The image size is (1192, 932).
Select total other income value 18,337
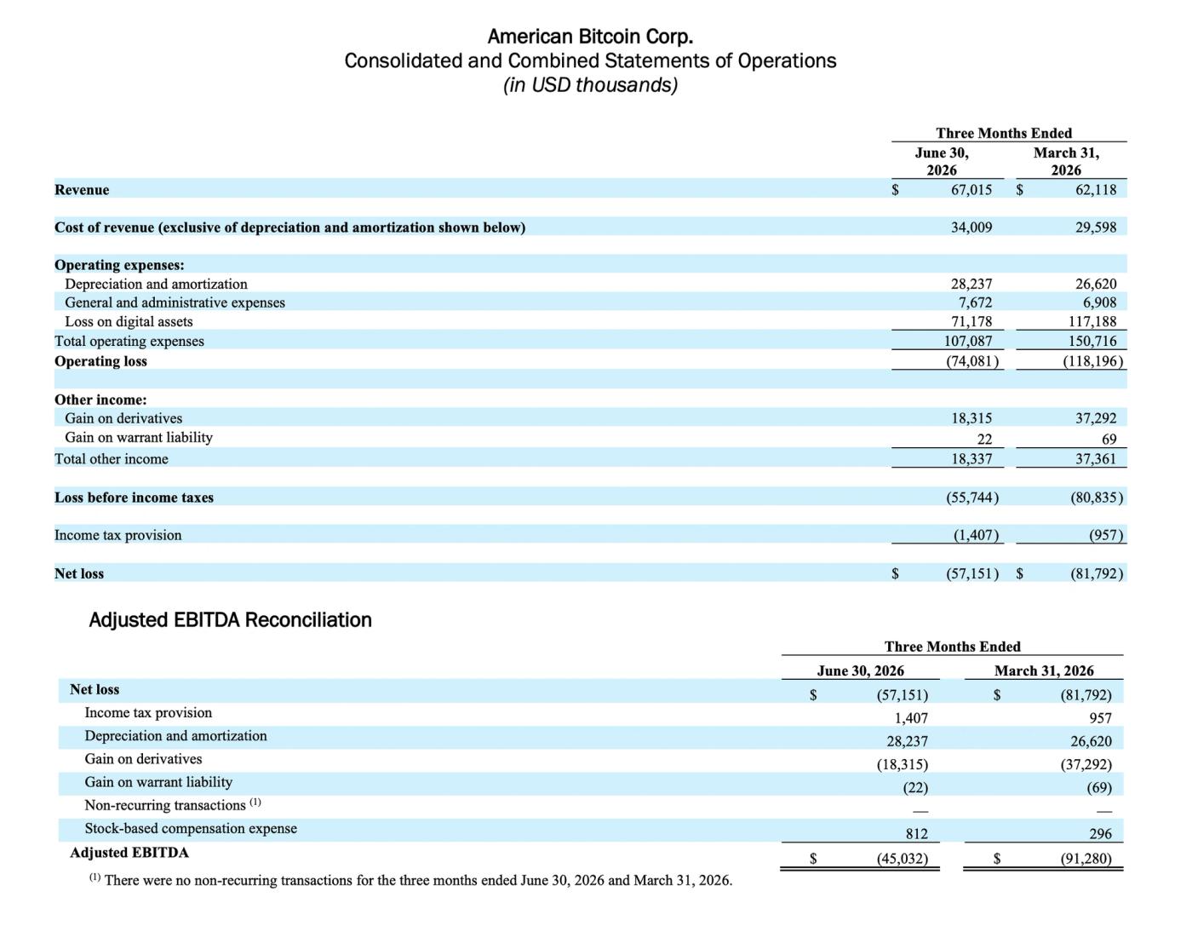971,459
